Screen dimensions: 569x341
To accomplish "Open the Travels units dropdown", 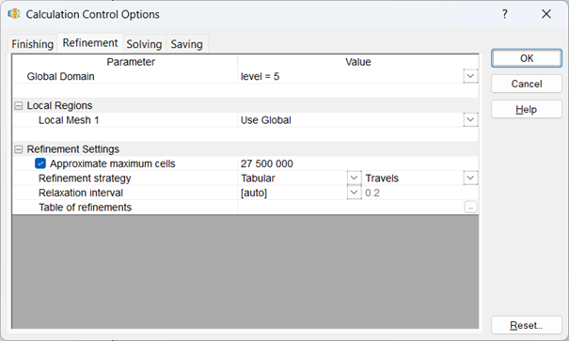I will coord(470,178).
